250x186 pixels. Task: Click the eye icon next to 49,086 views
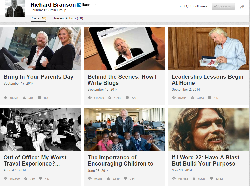tap(89, 178)
